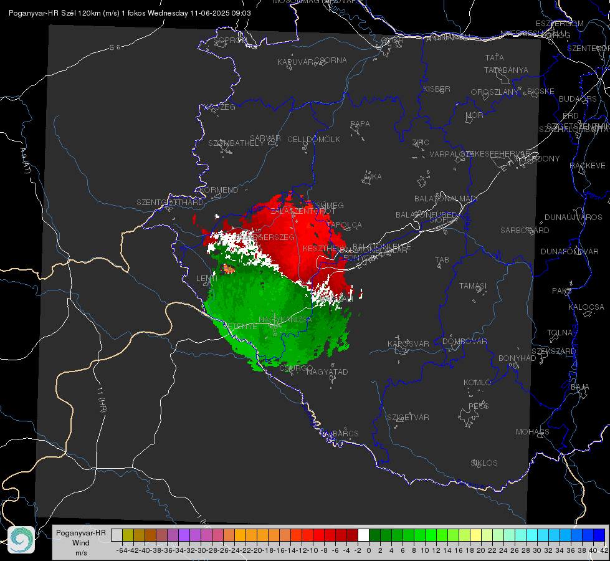
Task: Click the SARVAR town label
Action: (265, 138)
